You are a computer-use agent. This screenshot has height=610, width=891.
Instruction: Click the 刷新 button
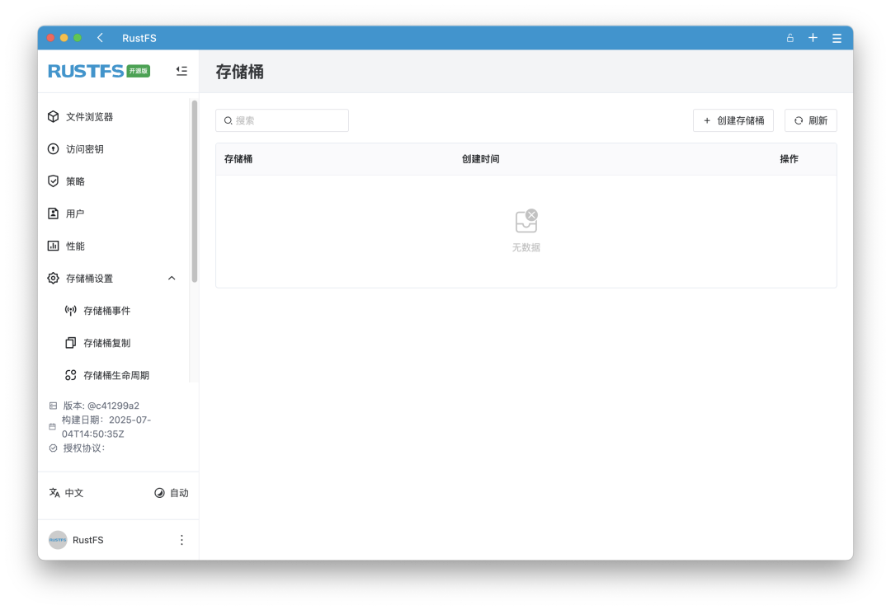810,120
